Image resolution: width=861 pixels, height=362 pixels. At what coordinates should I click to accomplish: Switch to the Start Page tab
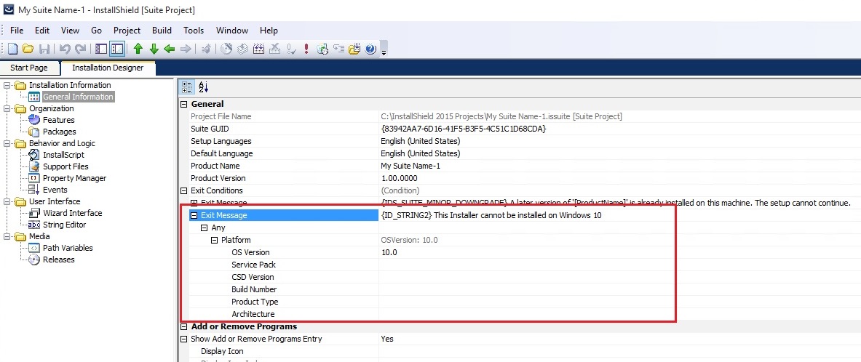[29, 68]
